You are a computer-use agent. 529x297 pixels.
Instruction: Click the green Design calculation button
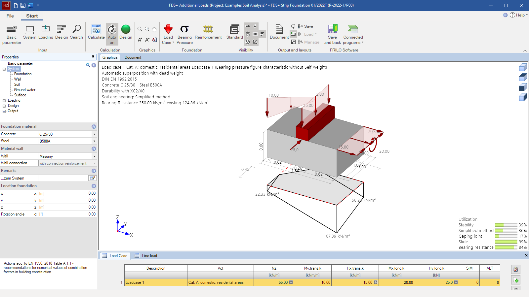[x=126, y=32]
